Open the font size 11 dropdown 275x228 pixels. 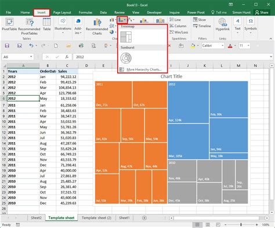[248, 46]
